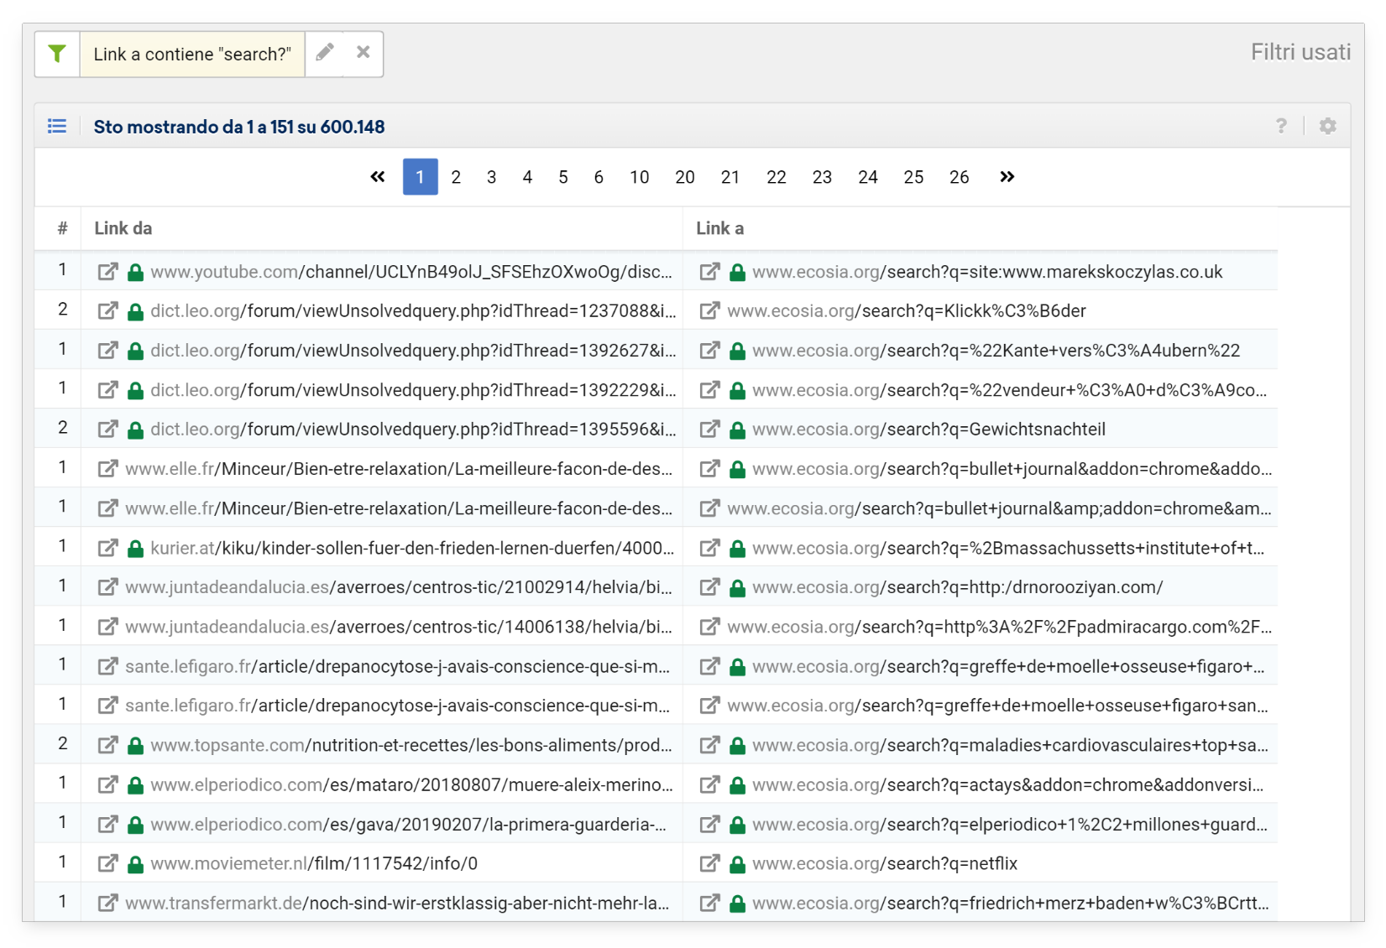Go to page 26
This screenshot has width=1386, height=948.
(960, 177)
